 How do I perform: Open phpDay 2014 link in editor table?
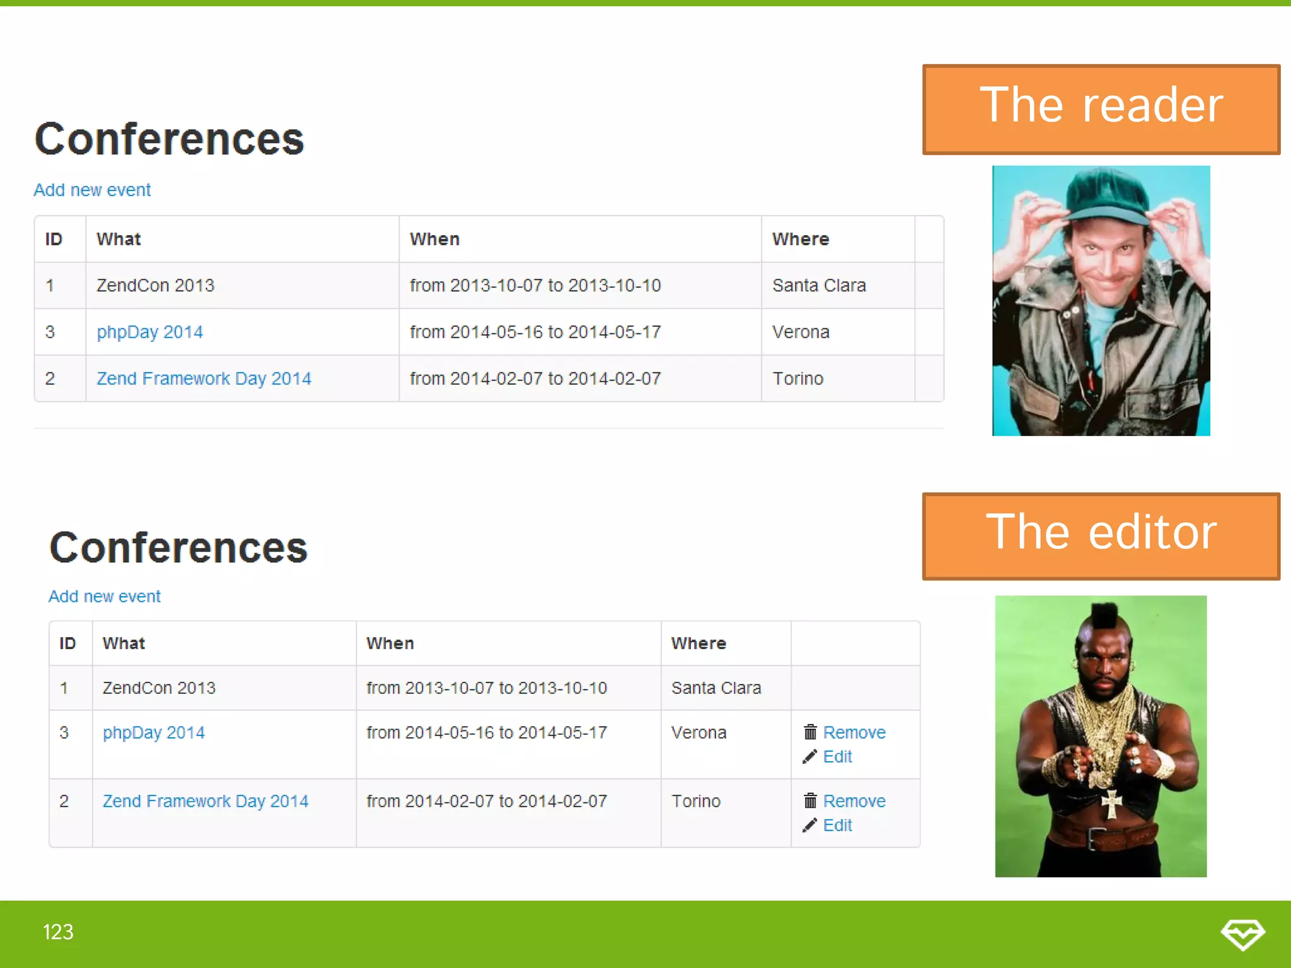click(154, 732)
